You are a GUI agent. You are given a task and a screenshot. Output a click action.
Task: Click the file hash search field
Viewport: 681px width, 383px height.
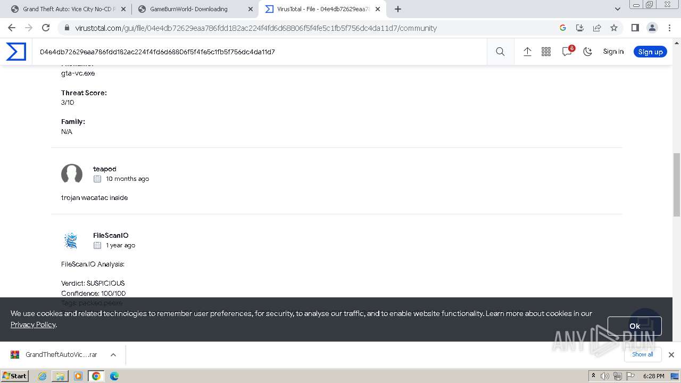[260, 52]
